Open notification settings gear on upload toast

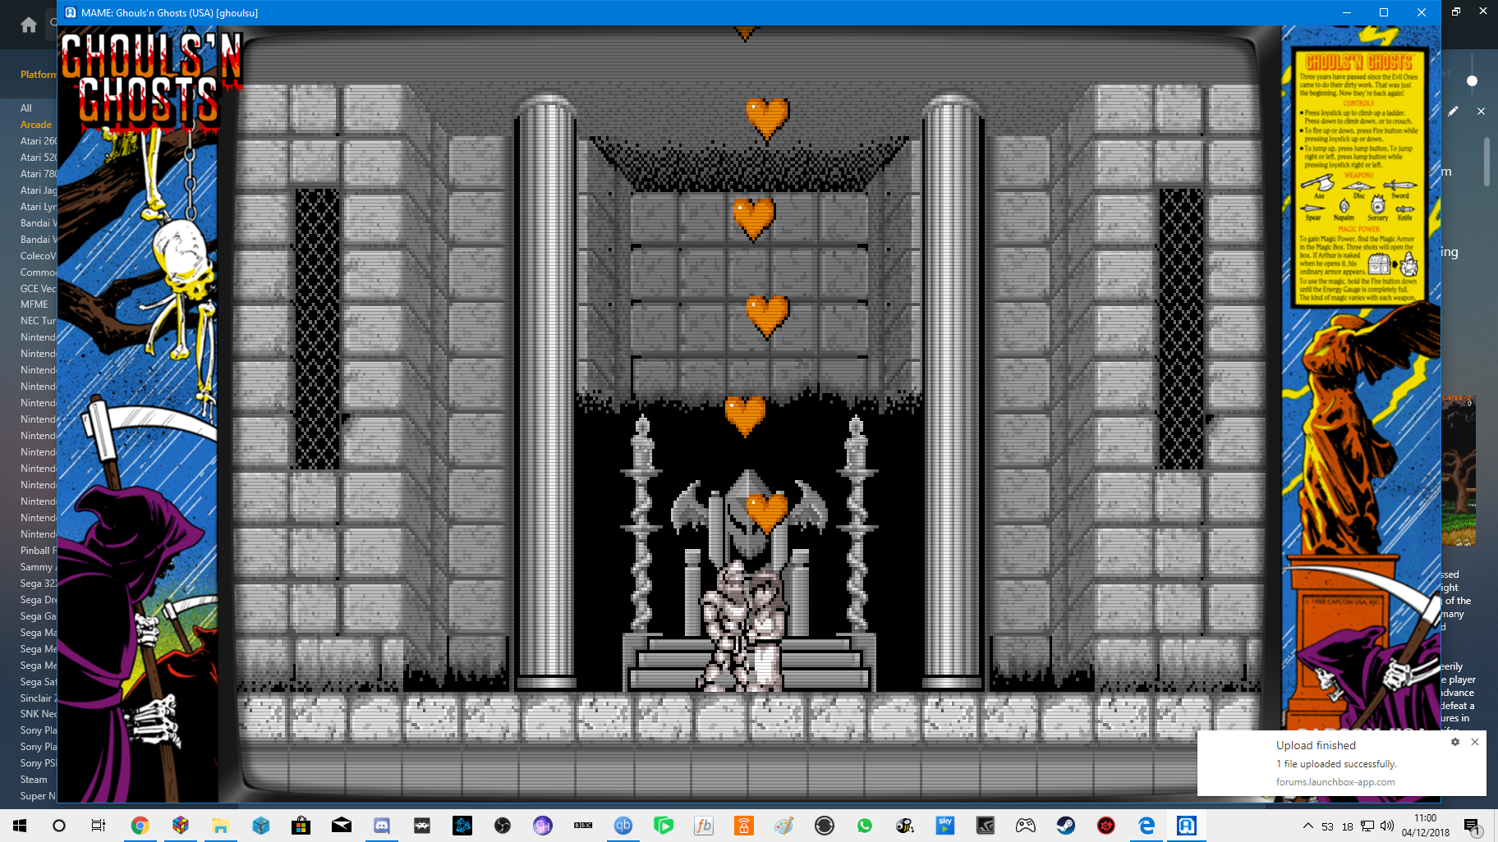1454,742
